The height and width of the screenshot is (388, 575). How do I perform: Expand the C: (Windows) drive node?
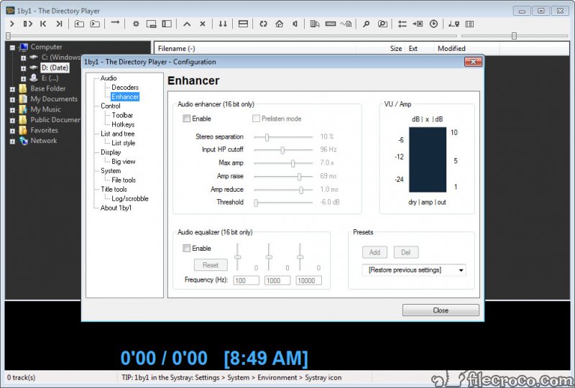pos(24,57)
